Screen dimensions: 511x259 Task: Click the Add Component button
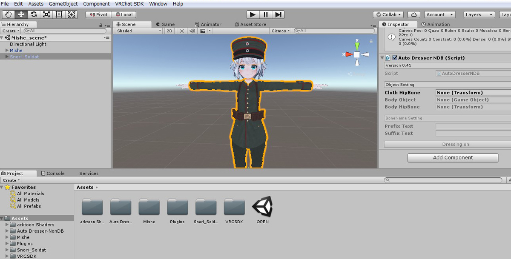[x=453, y=158]
